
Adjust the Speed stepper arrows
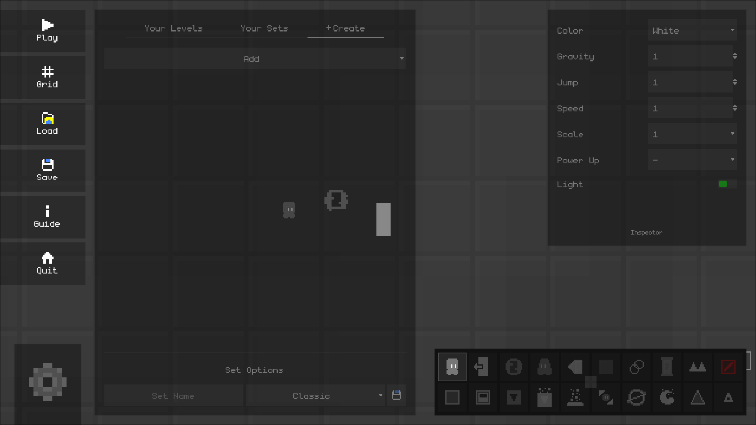point(735,108)
